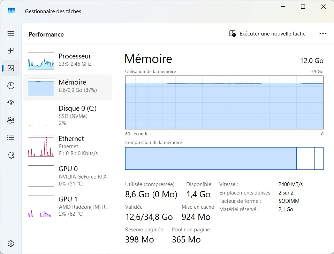Select the Mémoire performance item
This screenshot has height=254, width=334.
coord(68,87)
